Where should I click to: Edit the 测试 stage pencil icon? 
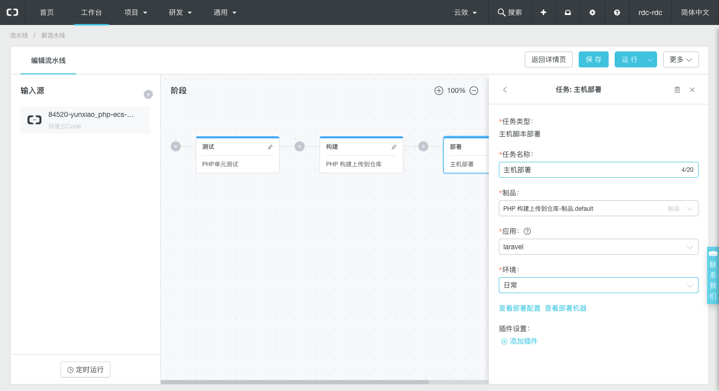pyautogui.click(x=270, y=147)
